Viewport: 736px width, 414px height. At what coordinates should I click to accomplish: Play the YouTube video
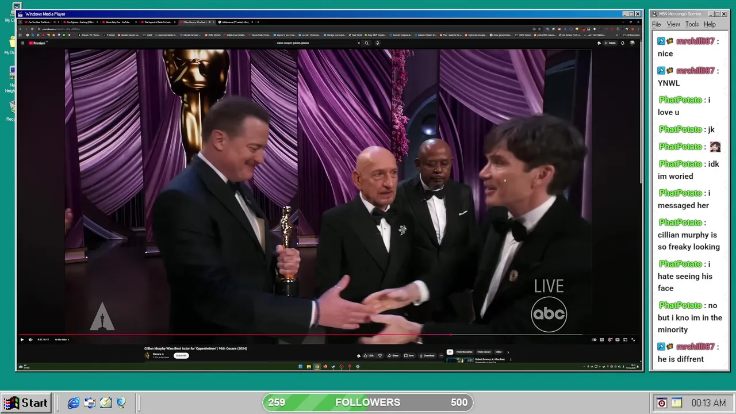pos(22,340)
